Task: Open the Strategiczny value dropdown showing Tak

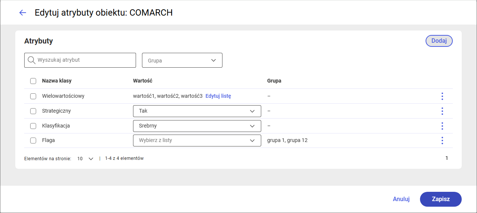Action: click(x=197, y=111)
